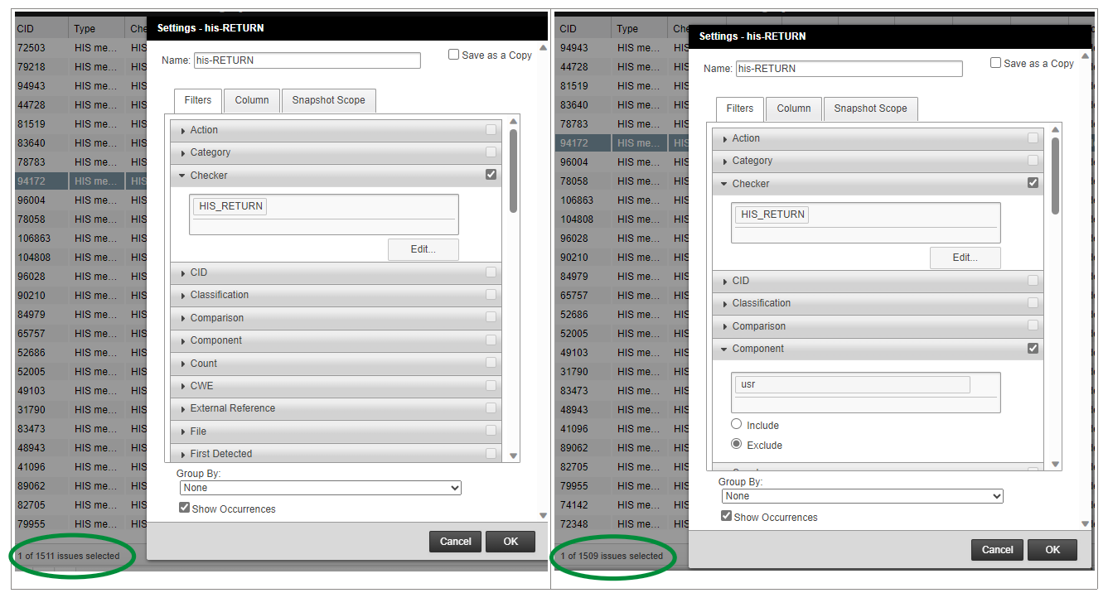Open the Group By dropdown in left dialog

tap(320, 488)
